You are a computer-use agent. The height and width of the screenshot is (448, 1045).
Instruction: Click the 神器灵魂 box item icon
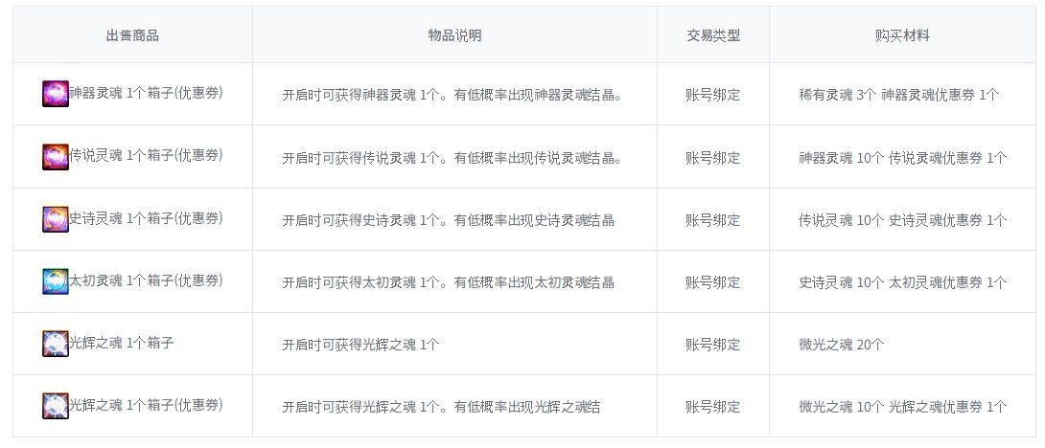pos(56,94)
